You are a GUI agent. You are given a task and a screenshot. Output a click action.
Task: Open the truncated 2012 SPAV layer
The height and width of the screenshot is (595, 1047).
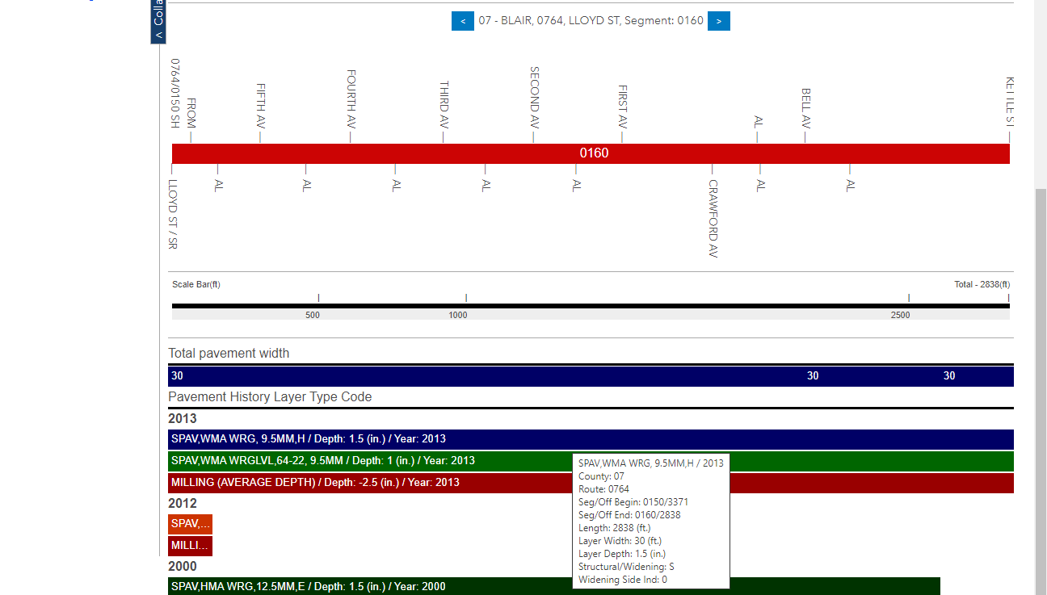click(190, 524)
